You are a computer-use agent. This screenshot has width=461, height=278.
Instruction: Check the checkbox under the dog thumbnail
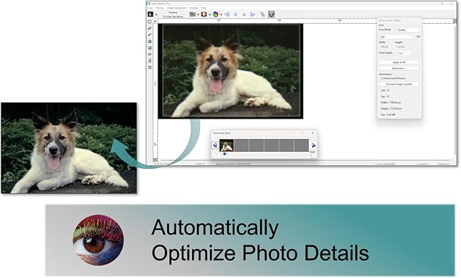[x=225, y=154]
